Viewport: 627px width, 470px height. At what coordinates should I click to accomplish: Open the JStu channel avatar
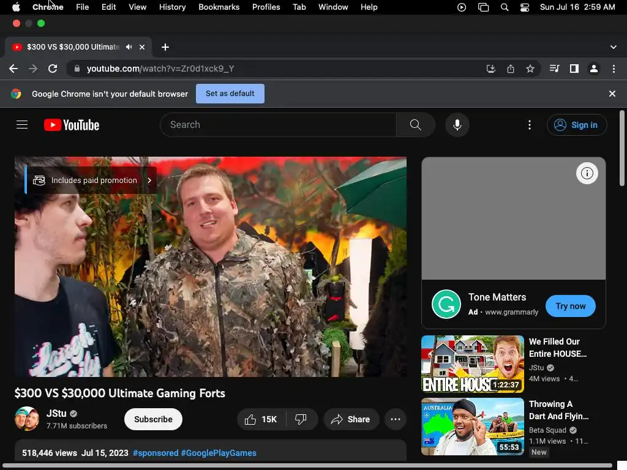27,419
